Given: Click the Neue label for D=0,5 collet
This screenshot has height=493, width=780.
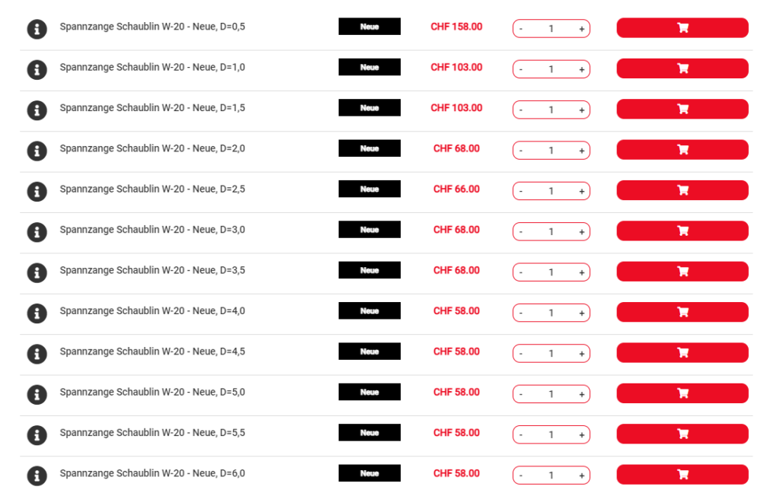Looking at the screenshot, I should pos(369,27).
